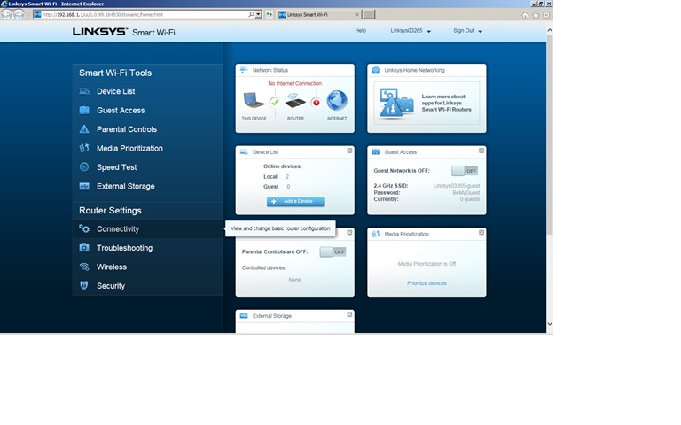Open the browser Home icon
This screenshot has height=425, width=681.
pyautogui.click(x=525, y=15)
